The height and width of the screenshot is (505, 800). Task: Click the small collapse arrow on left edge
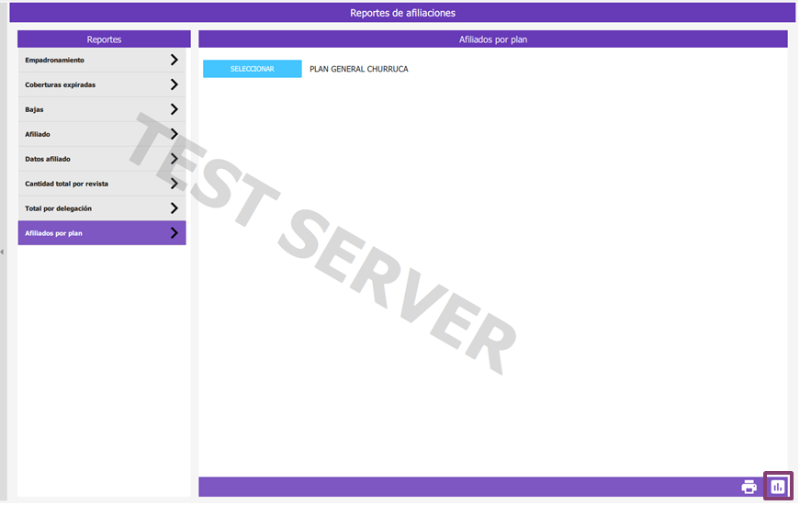pyautogui.click(x=2, y=252)
